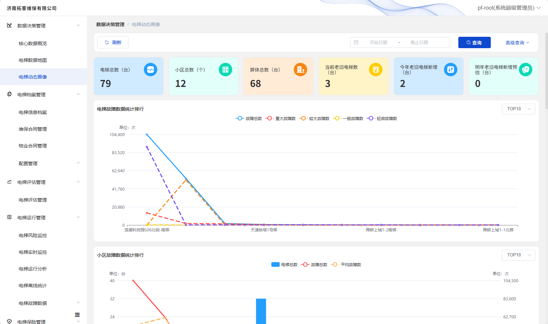Open the TOP10 dropdown for 电梯故障数据统计排行
Viewport: 548px width, 324px height.
[x=519, y=109]
